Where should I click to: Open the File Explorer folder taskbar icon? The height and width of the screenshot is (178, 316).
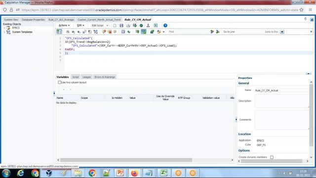pyautogui.click(x=78, y=173)
